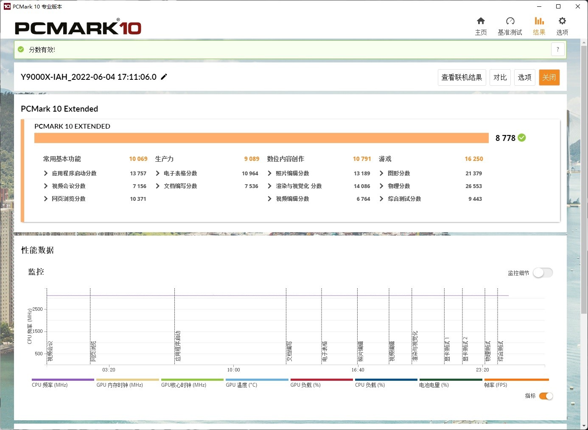This screenshot has width=588, height=430.
Task: Expand 视频会议分数 row
Action: tap(46, 186)
